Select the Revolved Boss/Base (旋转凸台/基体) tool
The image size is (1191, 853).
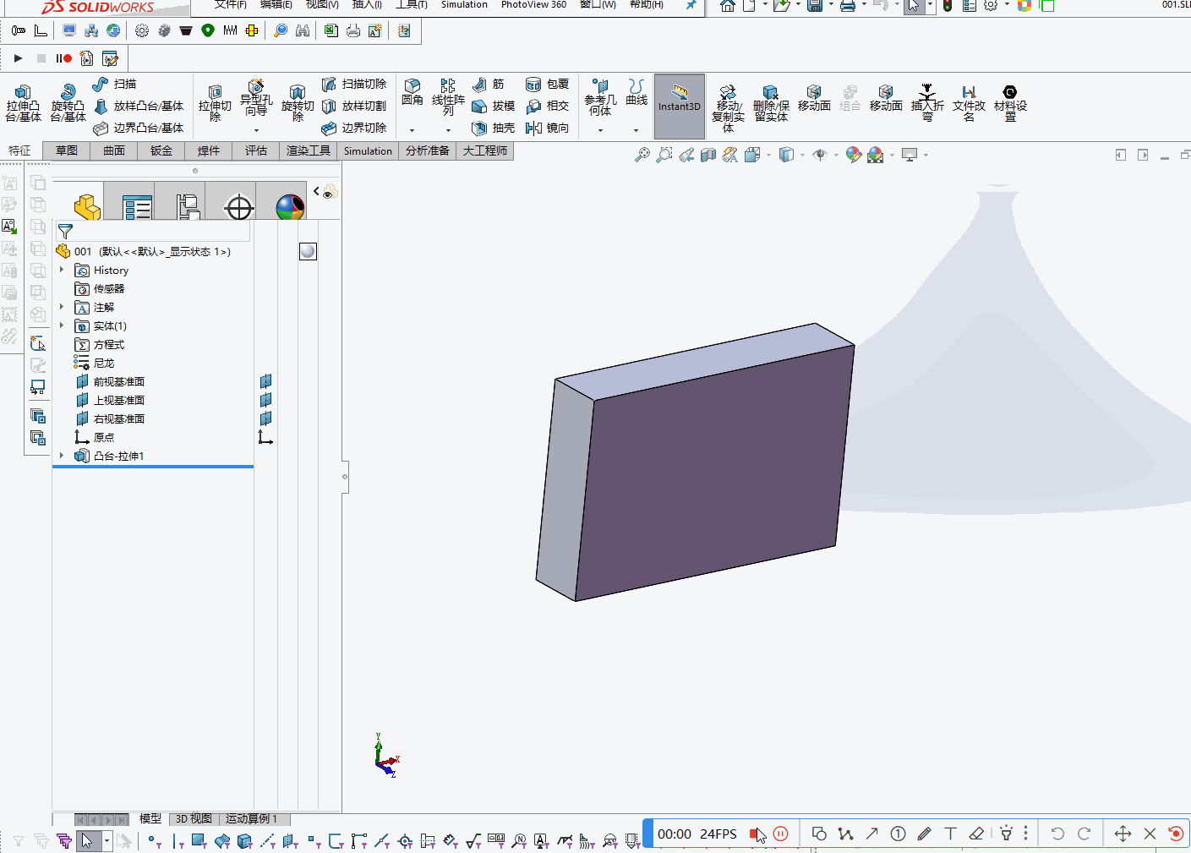tap(68, 103)
